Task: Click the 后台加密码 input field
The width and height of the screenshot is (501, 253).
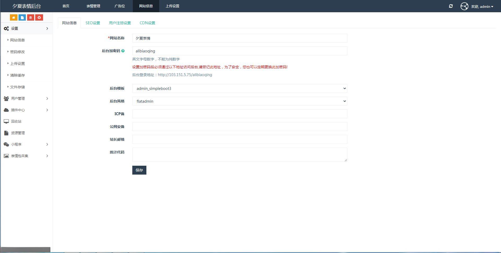Action: coord(240,51)
